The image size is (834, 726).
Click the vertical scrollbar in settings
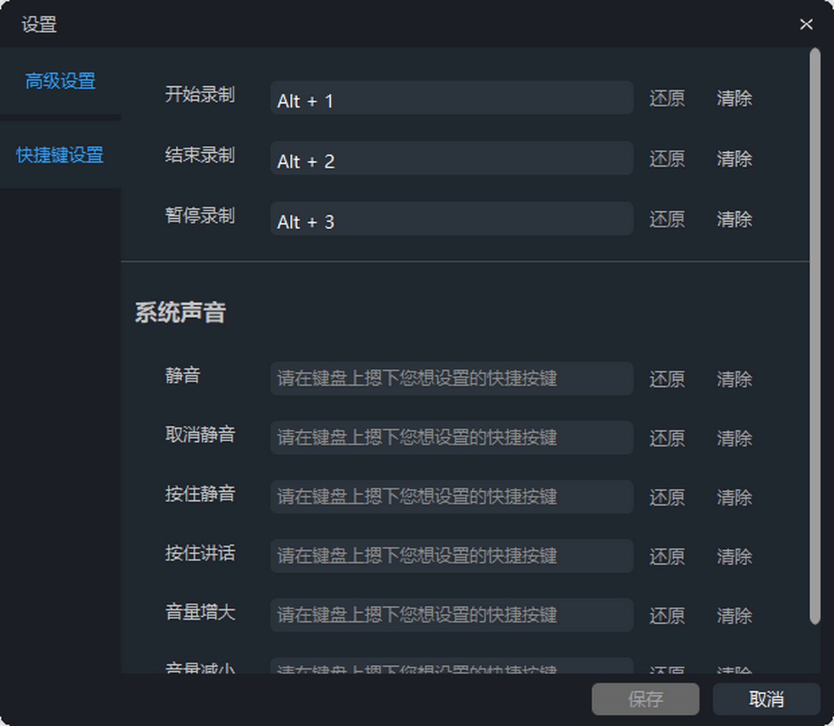(x=815, y=333)
